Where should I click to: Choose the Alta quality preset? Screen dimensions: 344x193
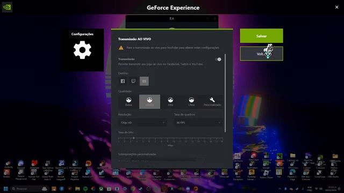(170, 102)
